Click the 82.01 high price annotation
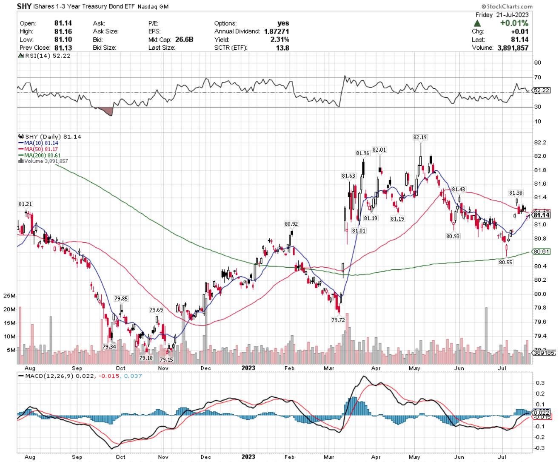Image resolution: width=559 pixels, height=464 pixels. pos(379,150)
